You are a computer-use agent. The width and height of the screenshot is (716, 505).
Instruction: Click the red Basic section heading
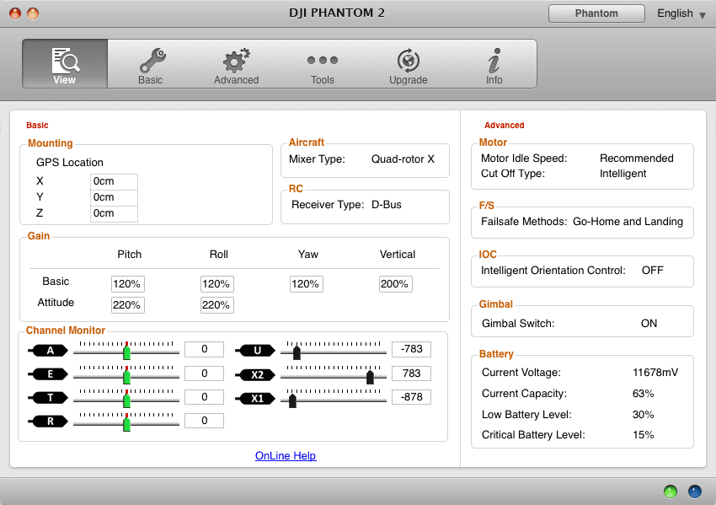37,126
